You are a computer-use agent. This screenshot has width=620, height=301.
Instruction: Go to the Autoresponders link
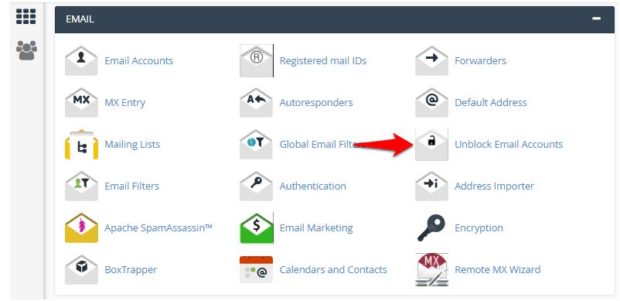click(x=316, y=103)
